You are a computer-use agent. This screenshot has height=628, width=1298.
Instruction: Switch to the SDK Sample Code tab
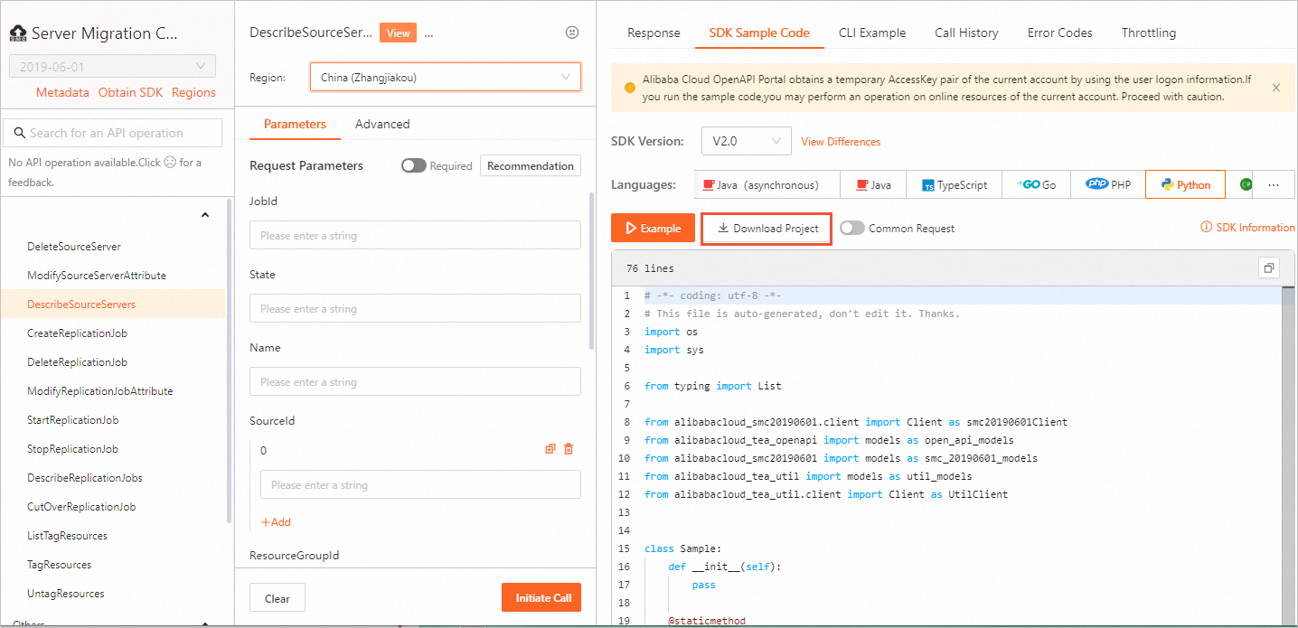(x=759, y=33)
